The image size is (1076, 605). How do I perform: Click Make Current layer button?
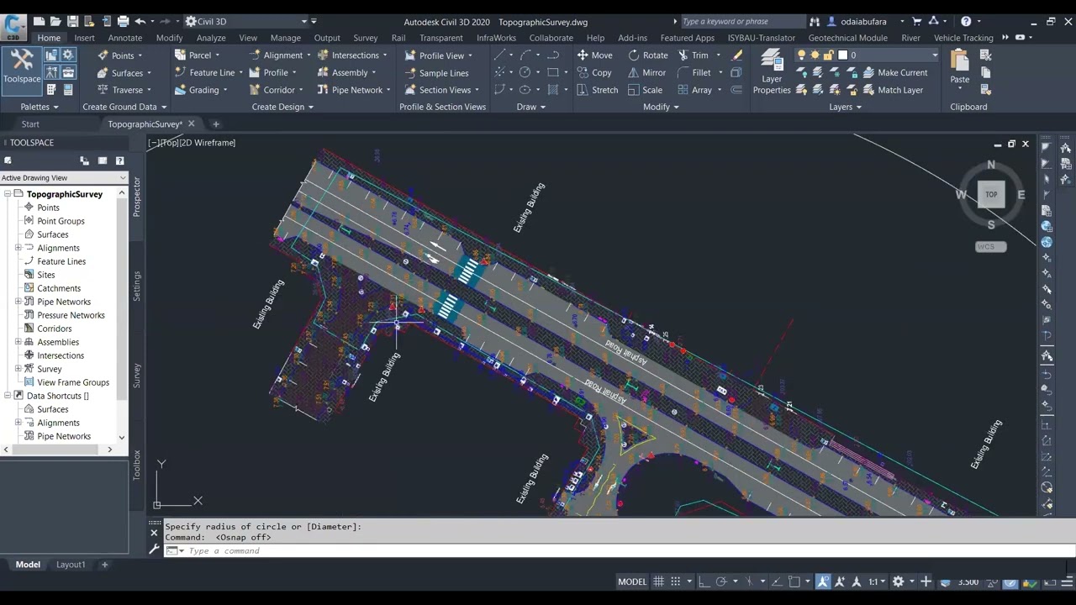pyautogui.click(x=895, y=73)
